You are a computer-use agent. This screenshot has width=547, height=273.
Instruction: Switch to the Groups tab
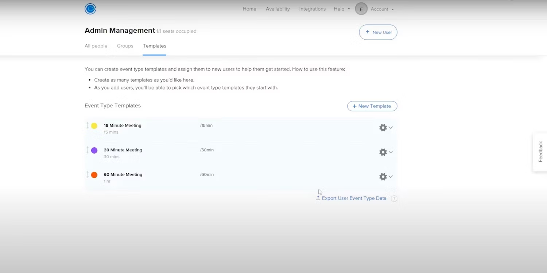coord(125,46)
